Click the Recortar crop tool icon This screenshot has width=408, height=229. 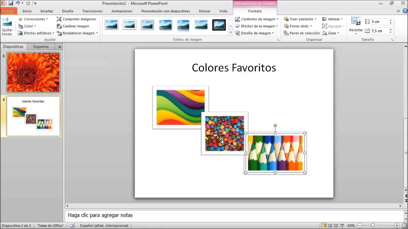pos(356,22)
